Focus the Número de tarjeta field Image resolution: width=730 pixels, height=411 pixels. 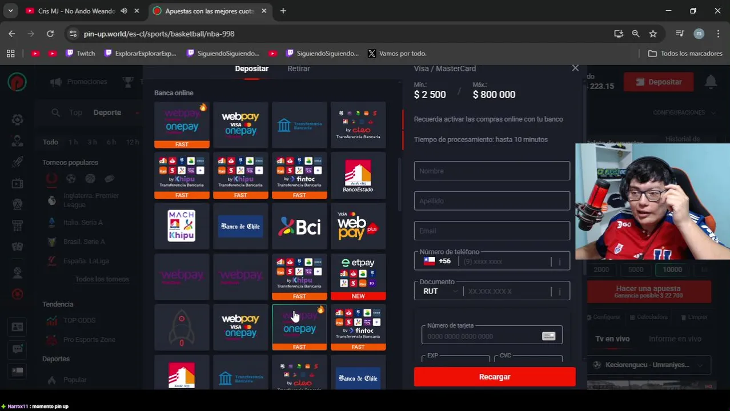click(x=492, y=335)
